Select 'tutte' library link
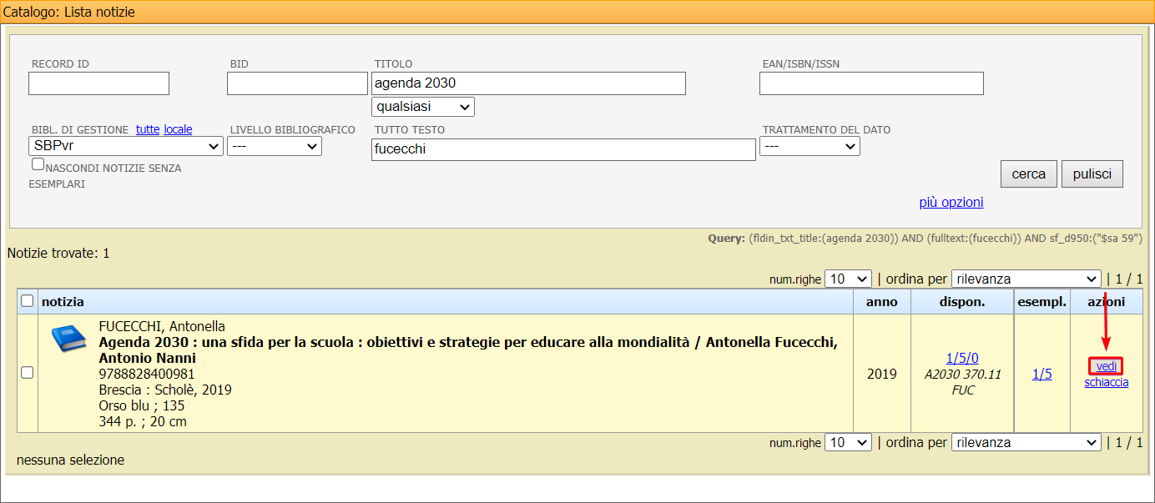The height and width of the screenshot is (503, 1155). click(x=148, y=129)
